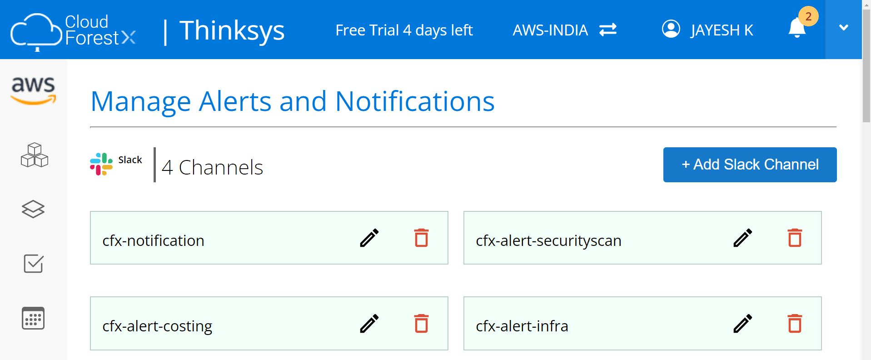Delete the cfx-alert-infra channel
The image size is (871, 360).
click(x=795, y=323)
